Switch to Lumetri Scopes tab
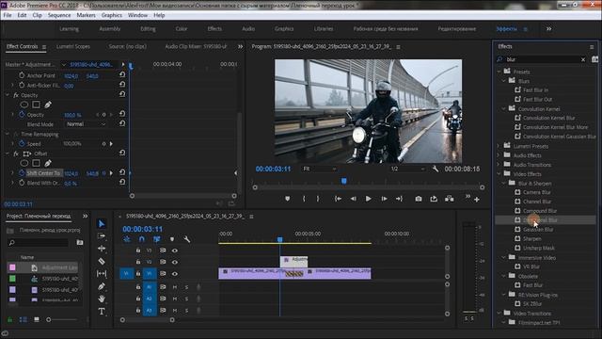Viewport: 602px width, 339px height. pos(73,46)
